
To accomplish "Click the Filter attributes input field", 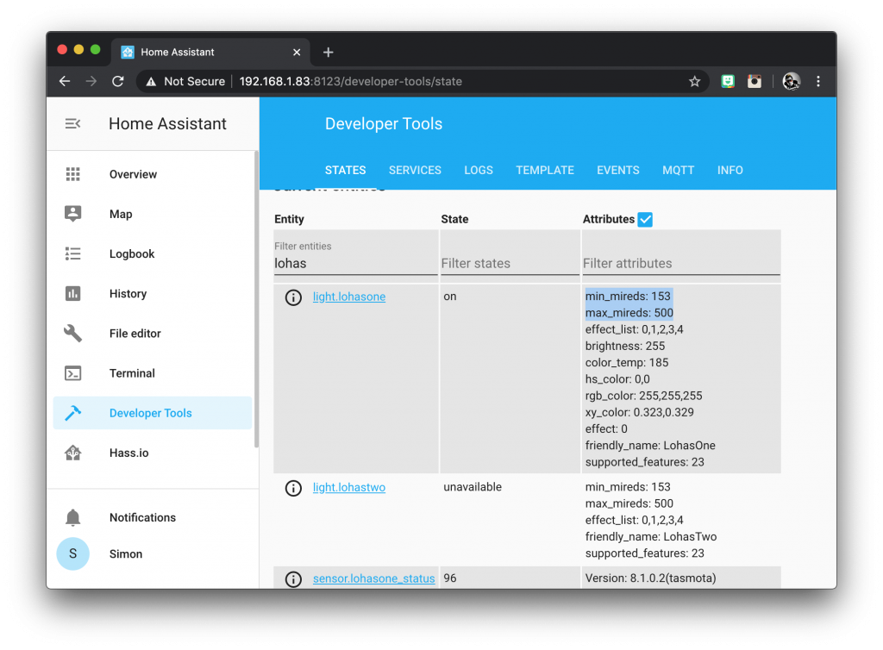I will click(x=681, y=264).
